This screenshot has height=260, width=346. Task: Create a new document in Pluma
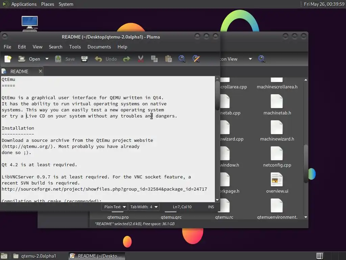pos(8,59)
